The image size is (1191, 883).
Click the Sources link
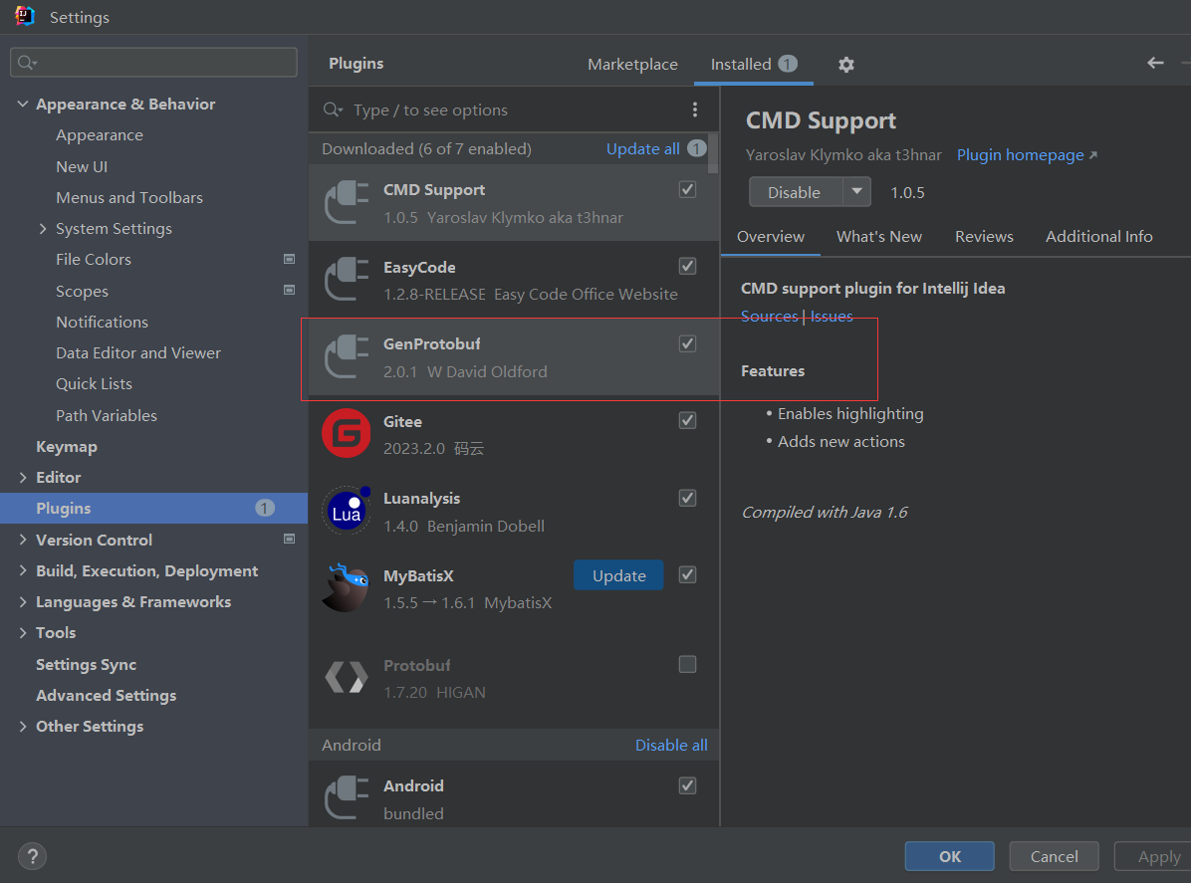coord(770,317)
